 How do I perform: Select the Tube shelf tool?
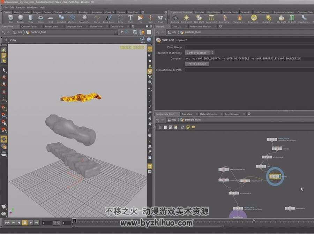click(x=31, y=19)
